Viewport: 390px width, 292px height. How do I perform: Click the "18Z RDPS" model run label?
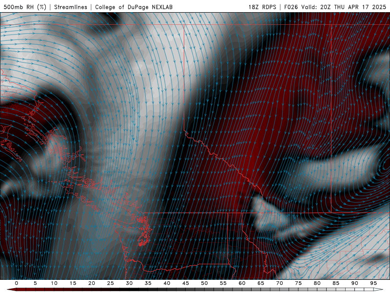pyautogui.click(x=262, y=7)
